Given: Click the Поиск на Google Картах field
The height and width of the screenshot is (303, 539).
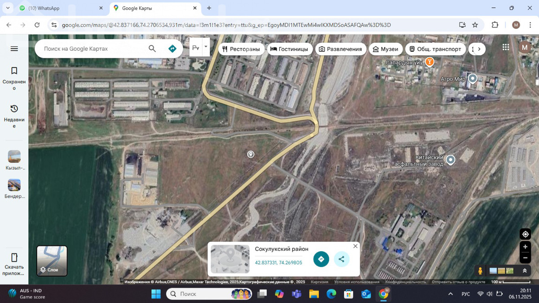Looking at the screenshot, I should pyautogui.click(x=92, y=49).
